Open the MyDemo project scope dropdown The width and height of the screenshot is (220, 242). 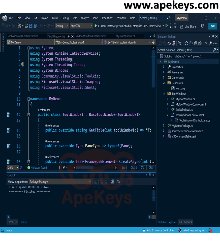coord(30,42)
